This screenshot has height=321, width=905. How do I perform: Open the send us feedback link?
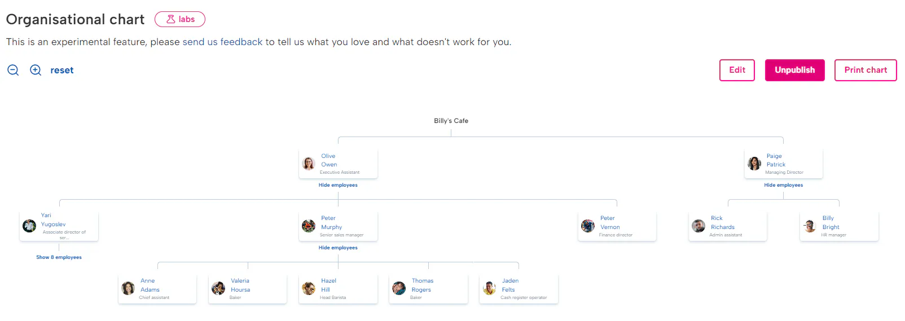click(x=222, y=42)
